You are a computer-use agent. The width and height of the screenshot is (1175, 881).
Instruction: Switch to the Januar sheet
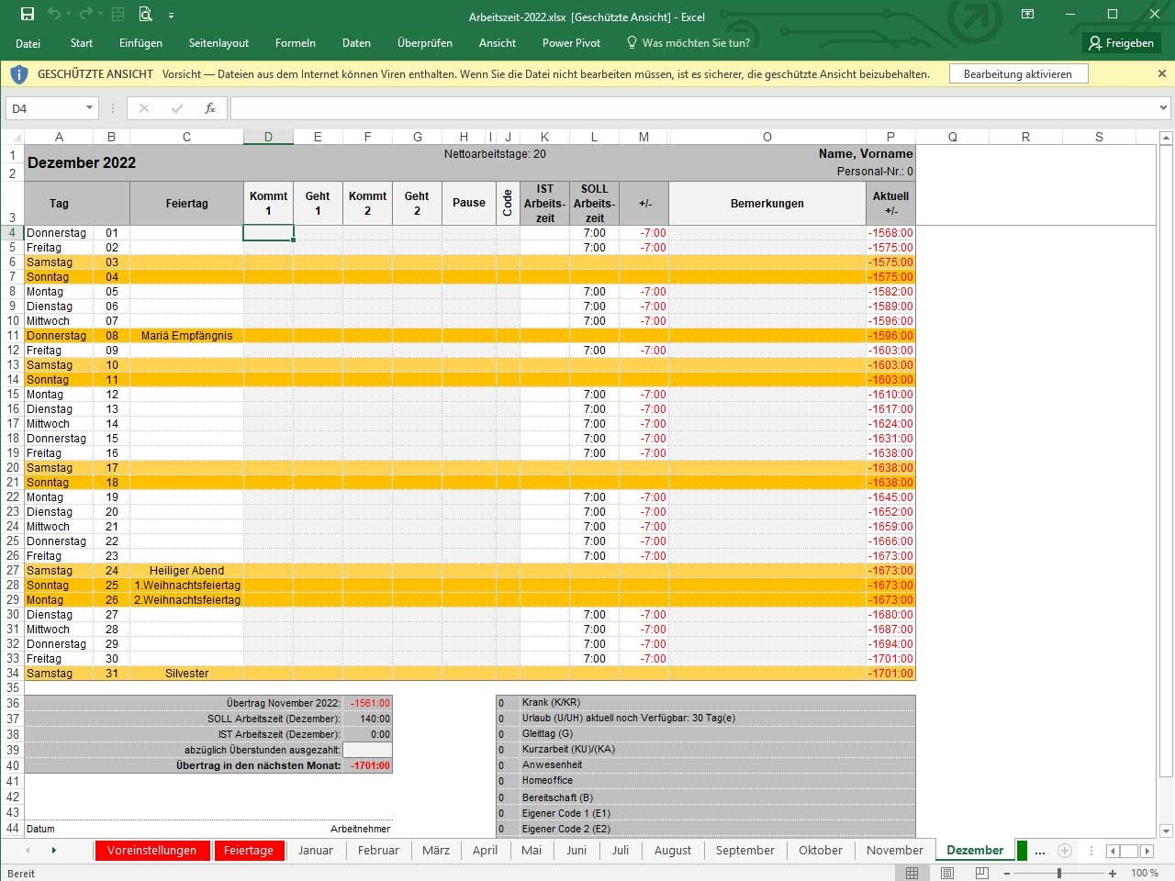tap(316, 851)
